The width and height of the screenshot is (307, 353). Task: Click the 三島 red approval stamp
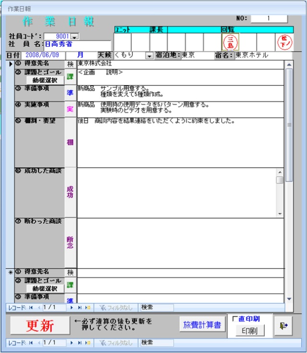point(231,42)
